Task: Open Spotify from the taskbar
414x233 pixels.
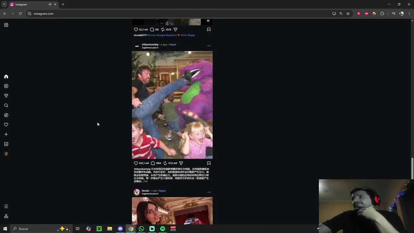Action: (163, 229)
